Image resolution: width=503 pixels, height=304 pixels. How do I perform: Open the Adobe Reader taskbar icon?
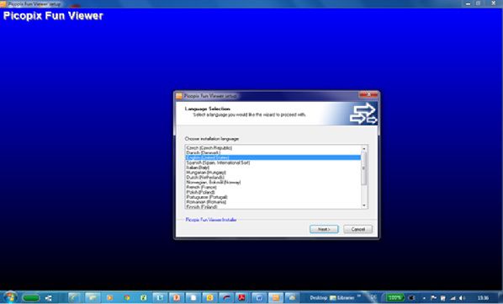pyautogui.click(x=241, y=298)
